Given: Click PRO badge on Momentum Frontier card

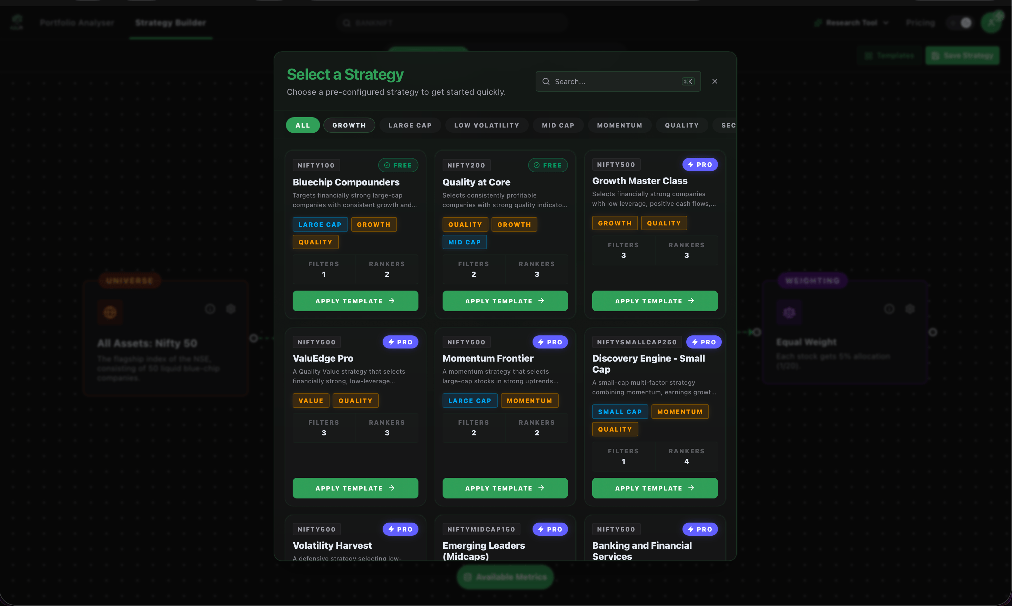Looking at the screenshot, I should point(550,342).
